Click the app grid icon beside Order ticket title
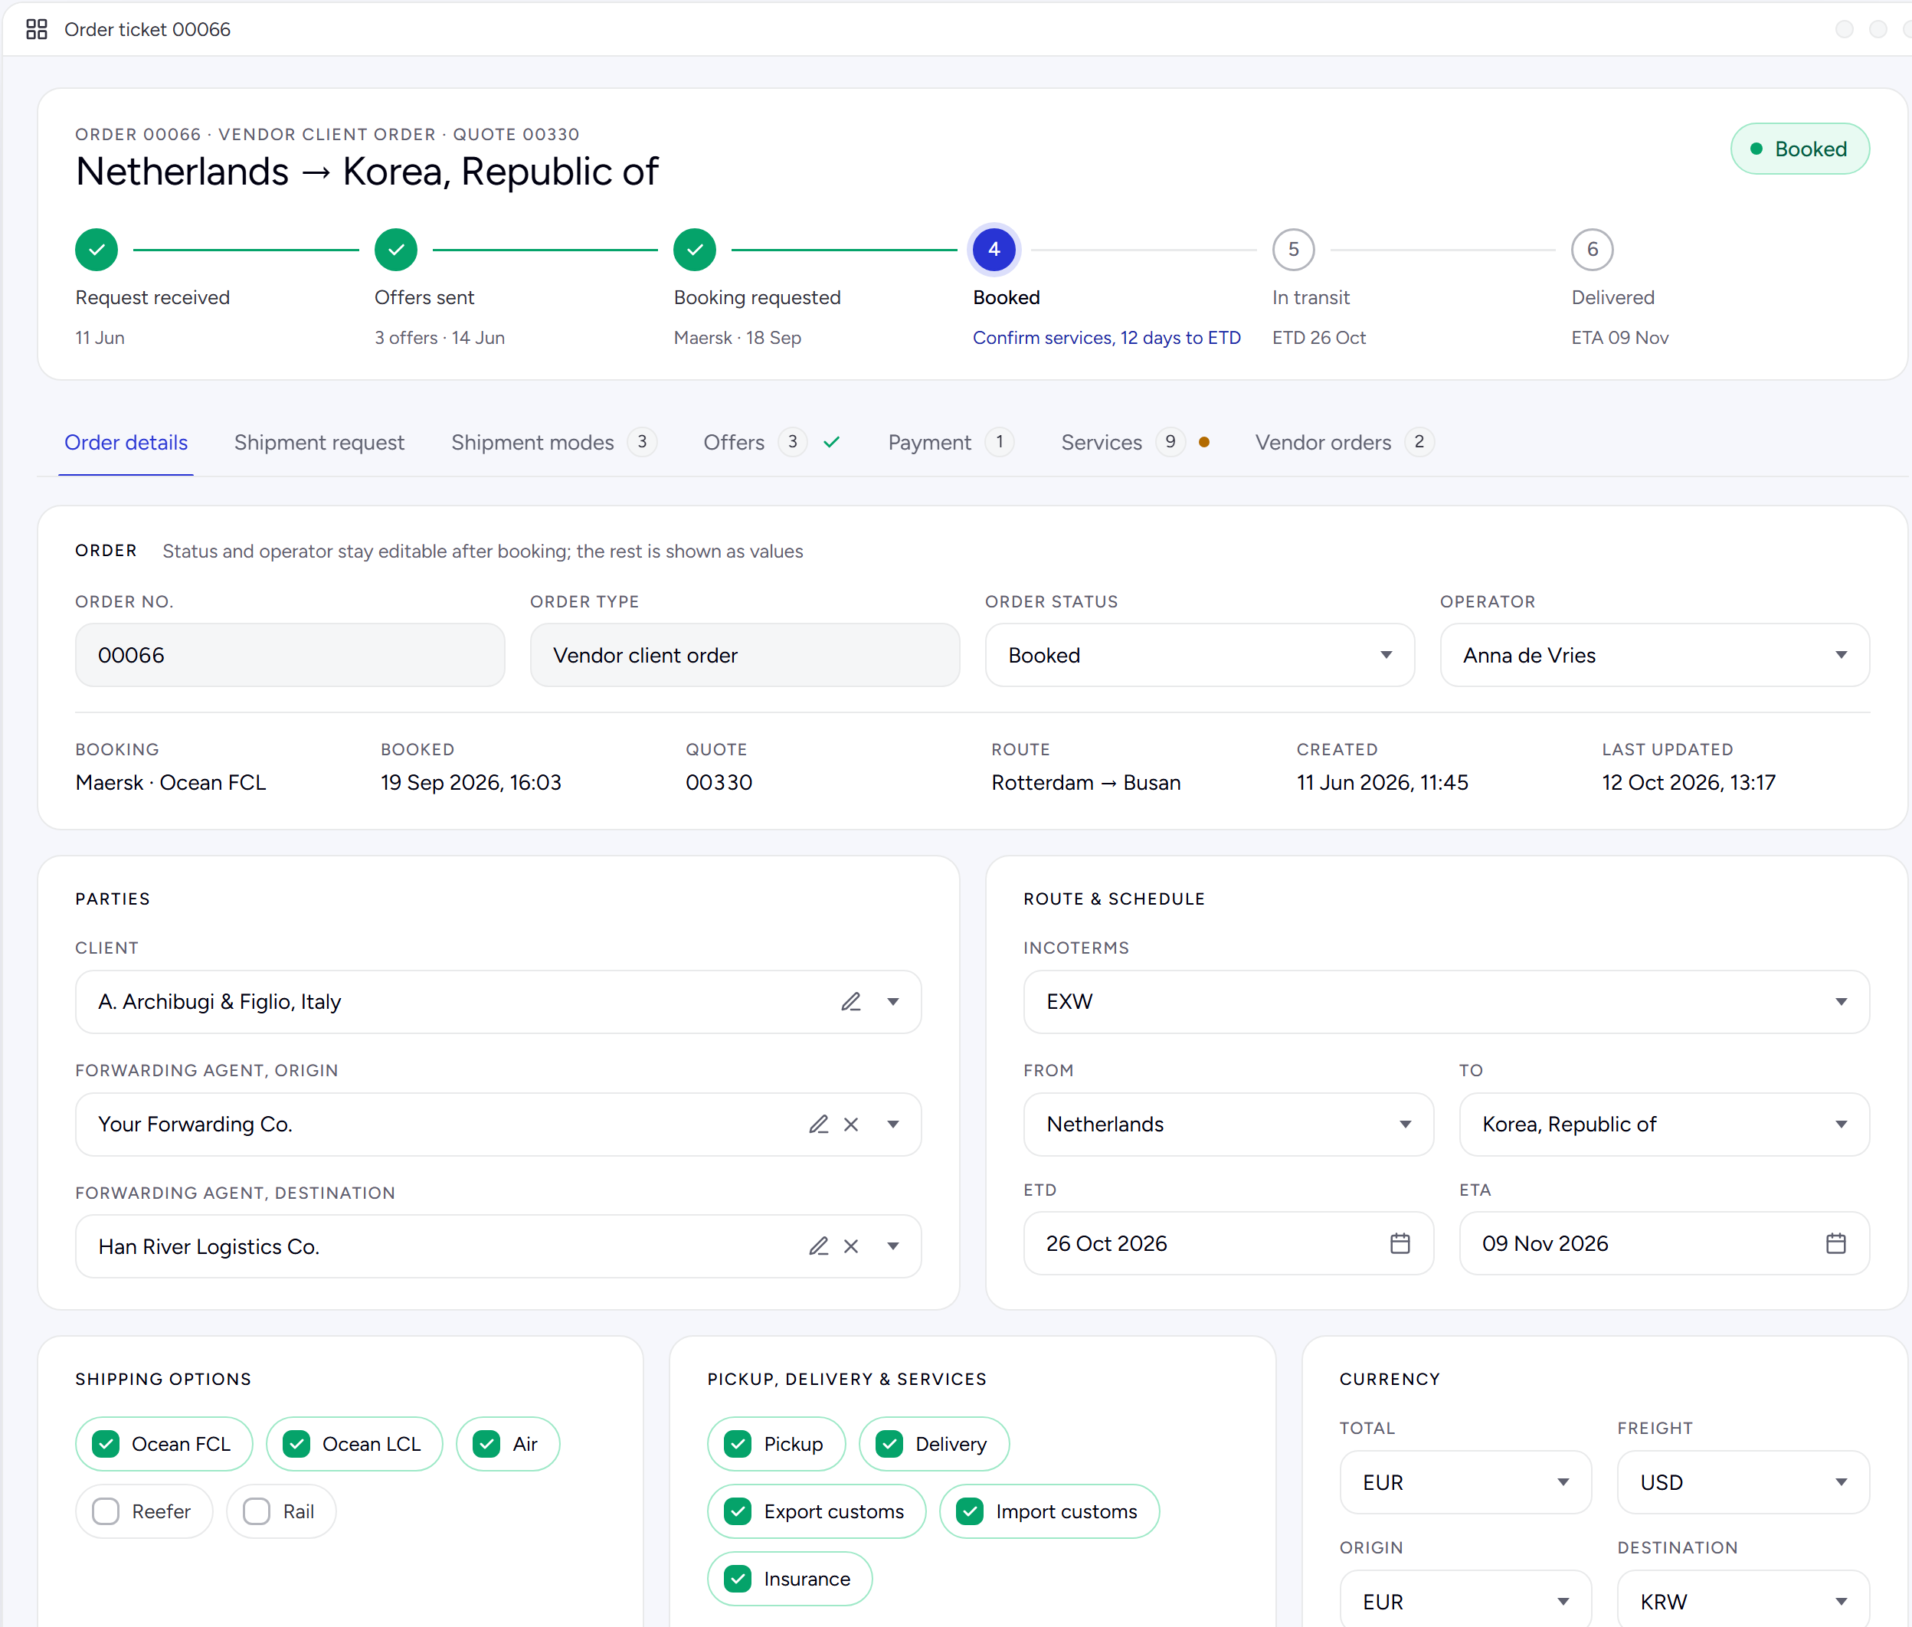The height and width of the screenshot is (1627, 1912). (37, 30)
